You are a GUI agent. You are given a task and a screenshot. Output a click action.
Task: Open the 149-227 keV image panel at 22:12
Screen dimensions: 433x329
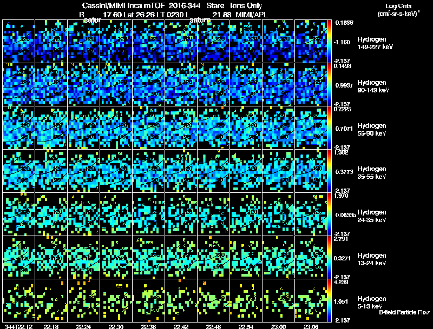(x=18, y=41)
